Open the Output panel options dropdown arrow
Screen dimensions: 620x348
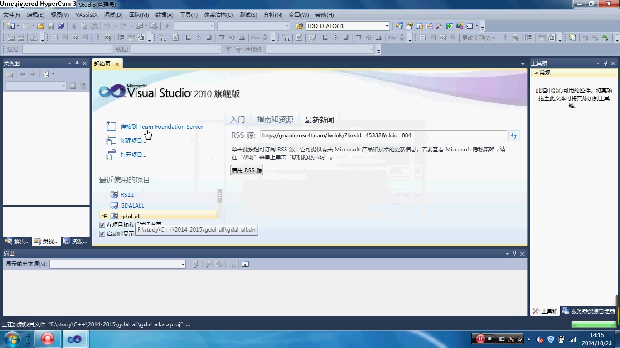pyautogui.click(x=507, y=254)
